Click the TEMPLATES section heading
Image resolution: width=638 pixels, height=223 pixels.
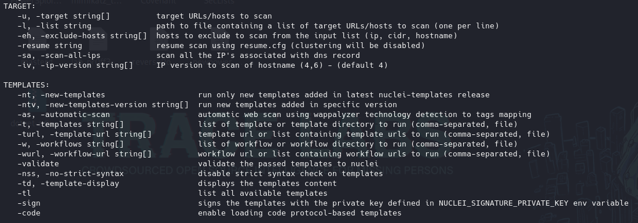(27, 85)
